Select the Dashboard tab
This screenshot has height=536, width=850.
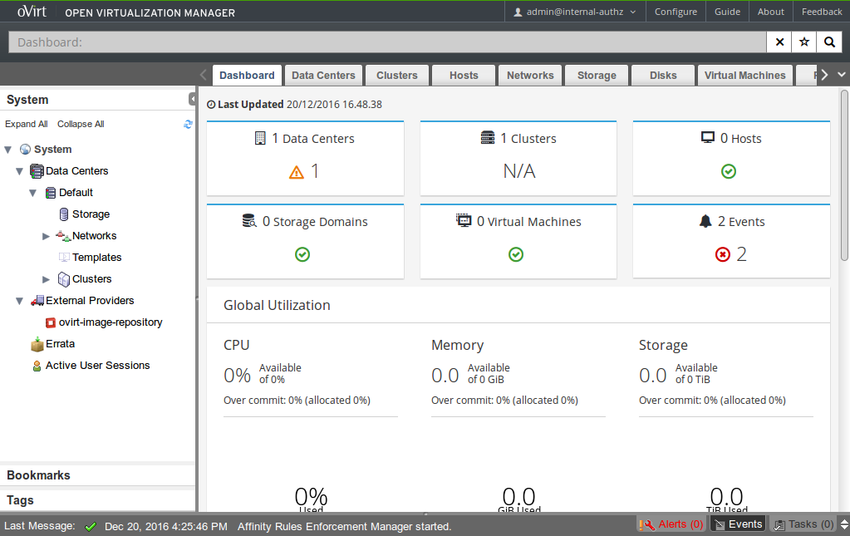[248, 76]
